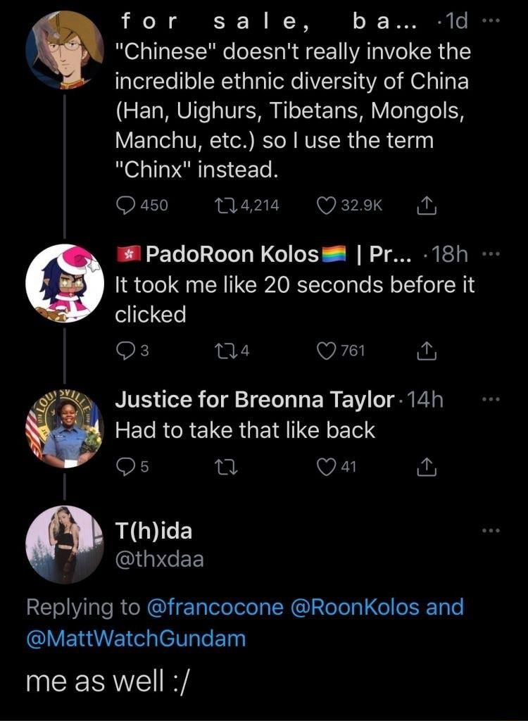Image resolution: width=528 pixels, height=721 pixels.
Task: Reply to the 'Chinese' tweet by for sale
Action: pos(126,205)
